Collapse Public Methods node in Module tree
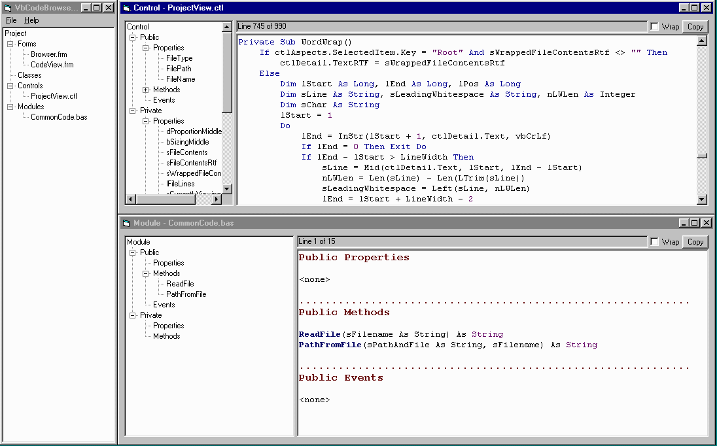717x446 pixels. [x=146, y=273]
